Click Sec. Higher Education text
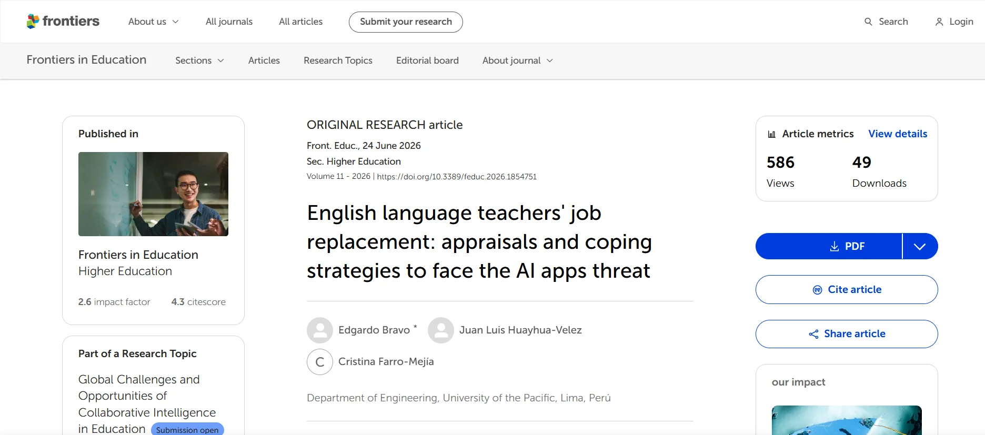985x435 pixels. 354,161
